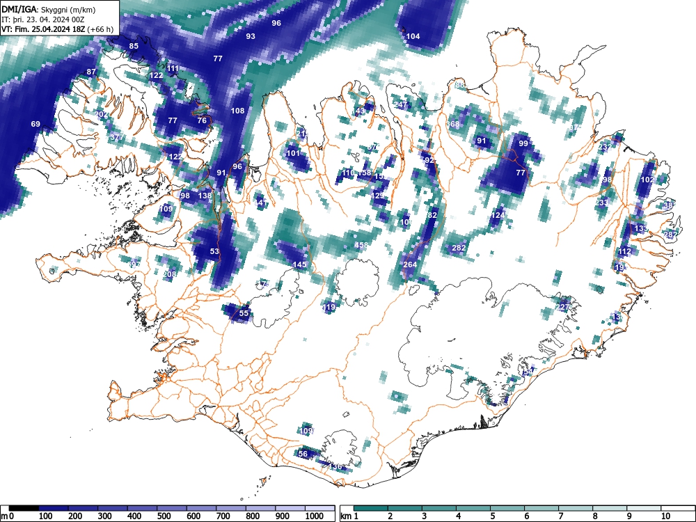Click the map value 104 at the top

[413, 36]
